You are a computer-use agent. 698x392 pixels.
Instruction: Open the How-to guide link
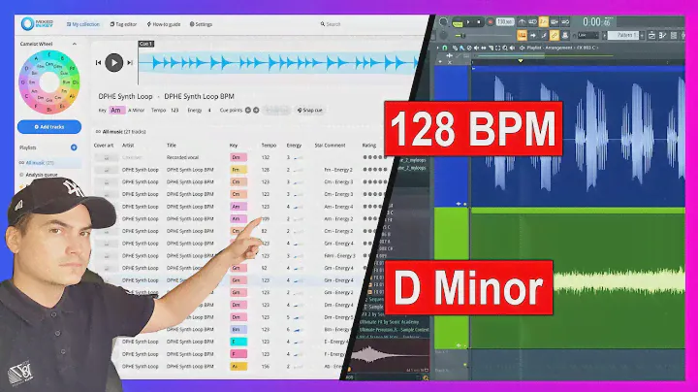click(x=165, y=24)
